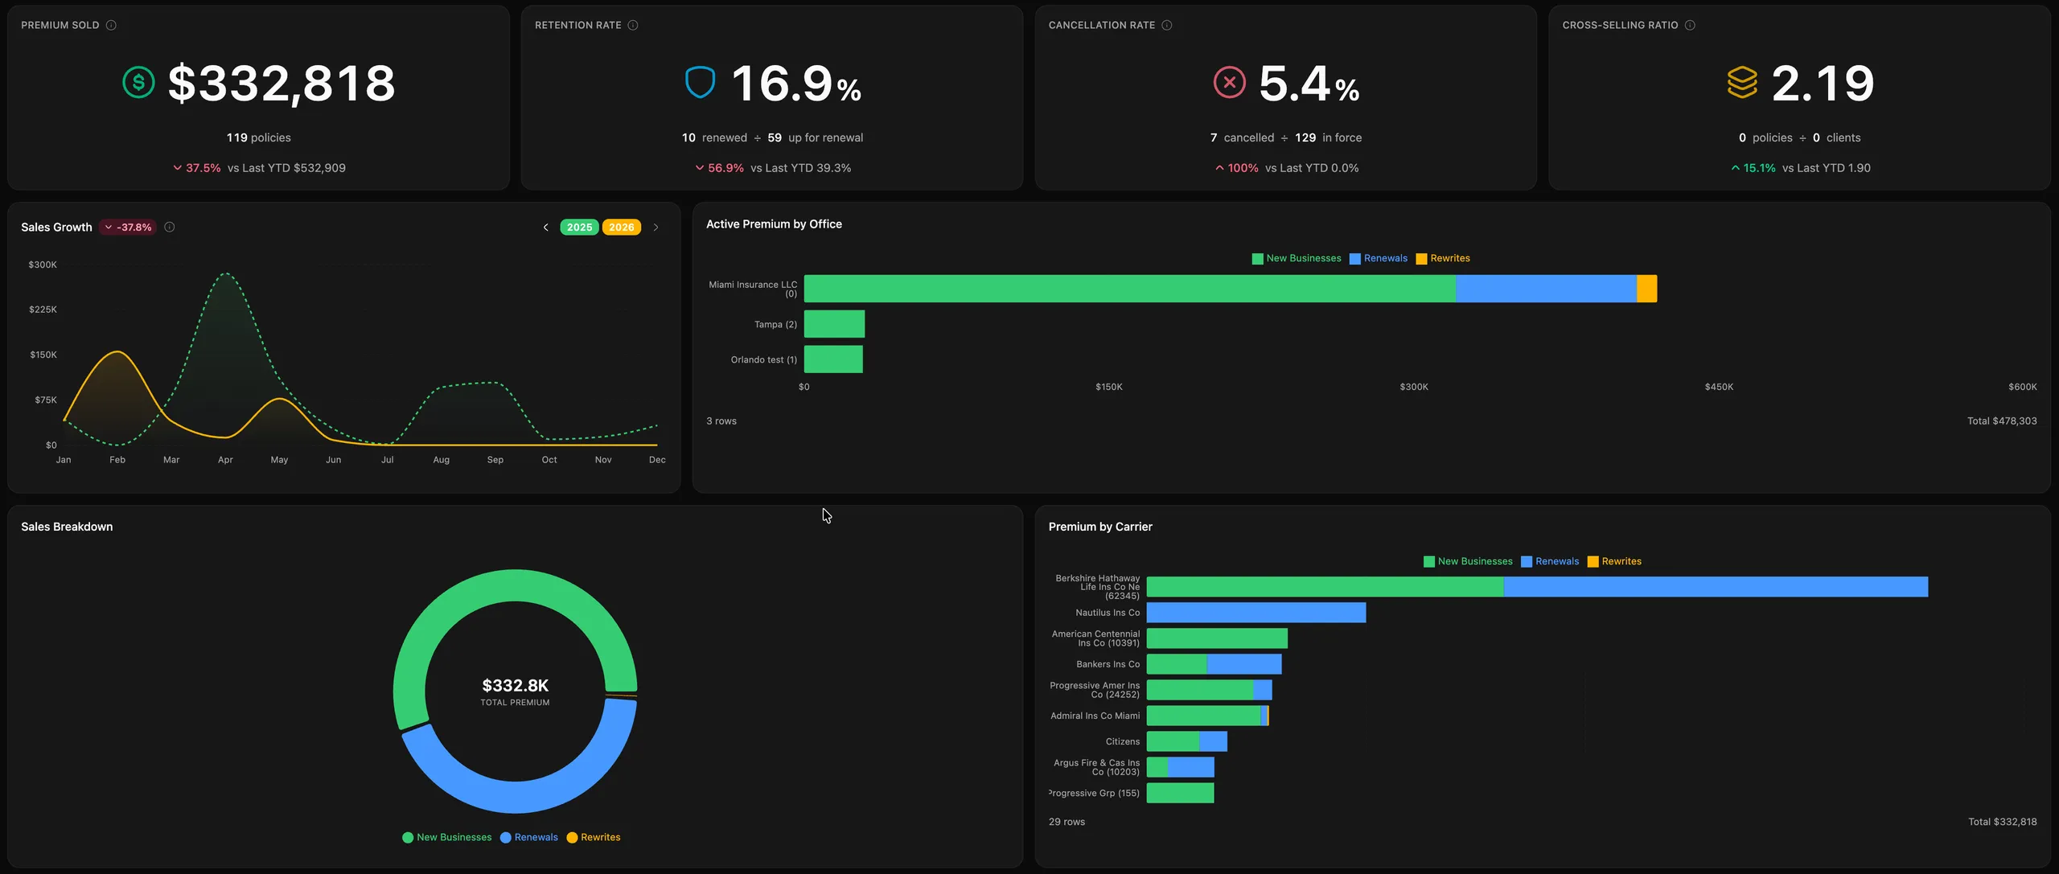Click the American Centennial Ins Co bar
This screenshot has height=874, width=2059.
click(x=1217, y=638)
